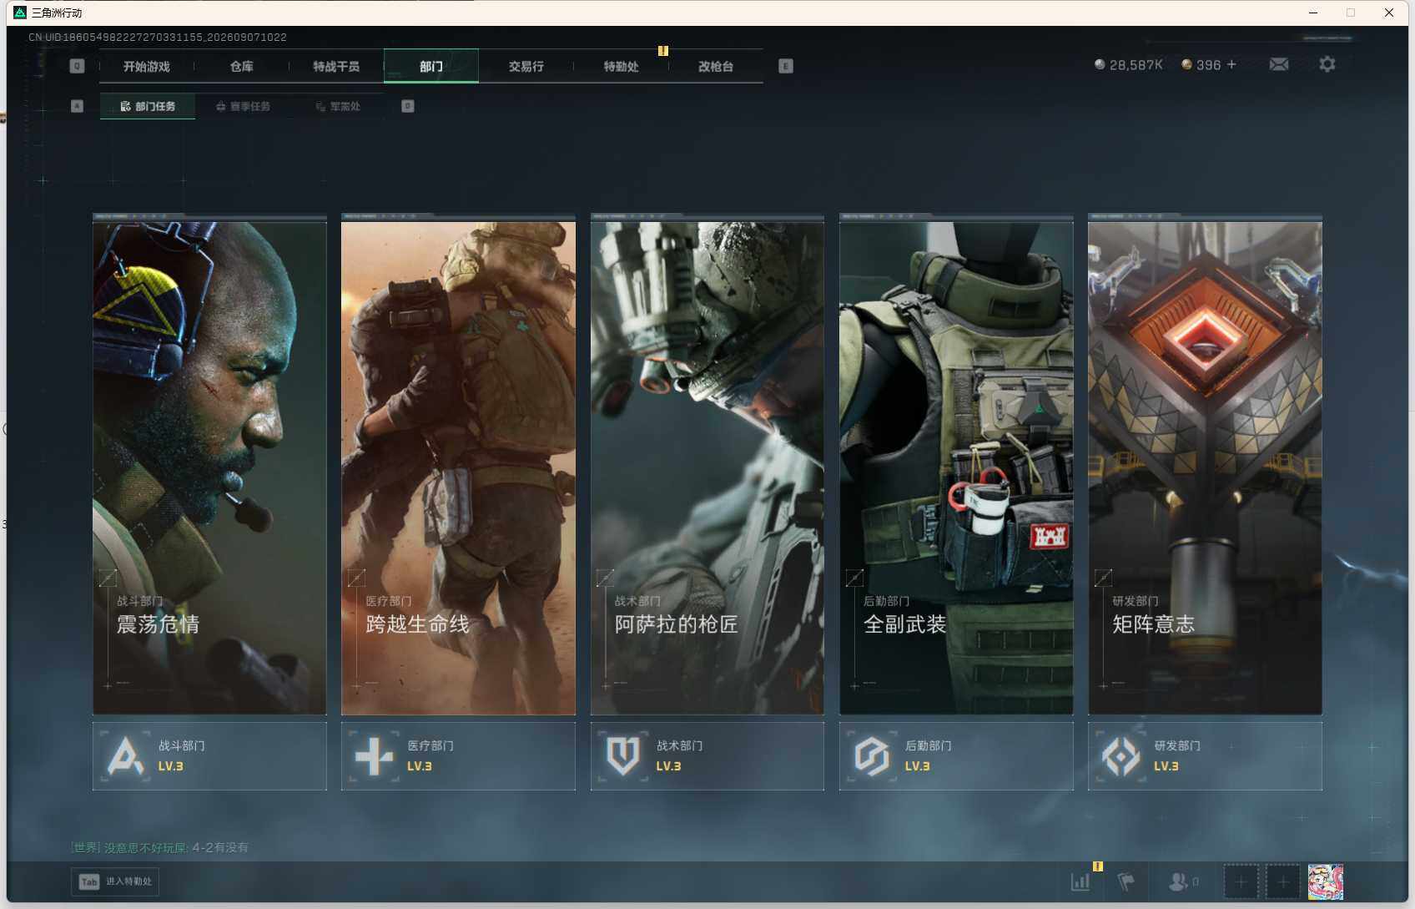Click the 396 currency balance

pyautogui.click(x=1208, y=65)
